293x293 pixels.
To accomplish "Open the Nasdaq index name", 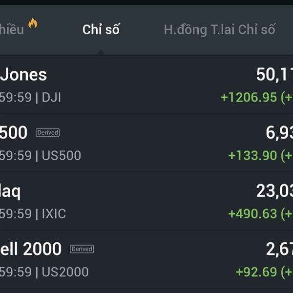I will [10, 191].
